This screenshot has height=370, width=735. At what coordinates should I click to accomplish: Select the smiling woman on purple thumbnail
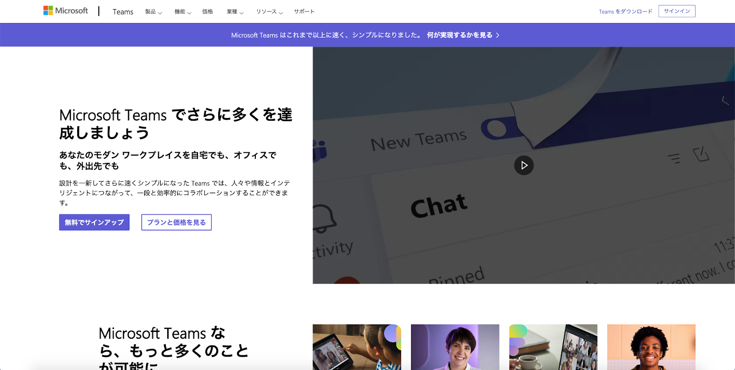[x=455, y=347]
